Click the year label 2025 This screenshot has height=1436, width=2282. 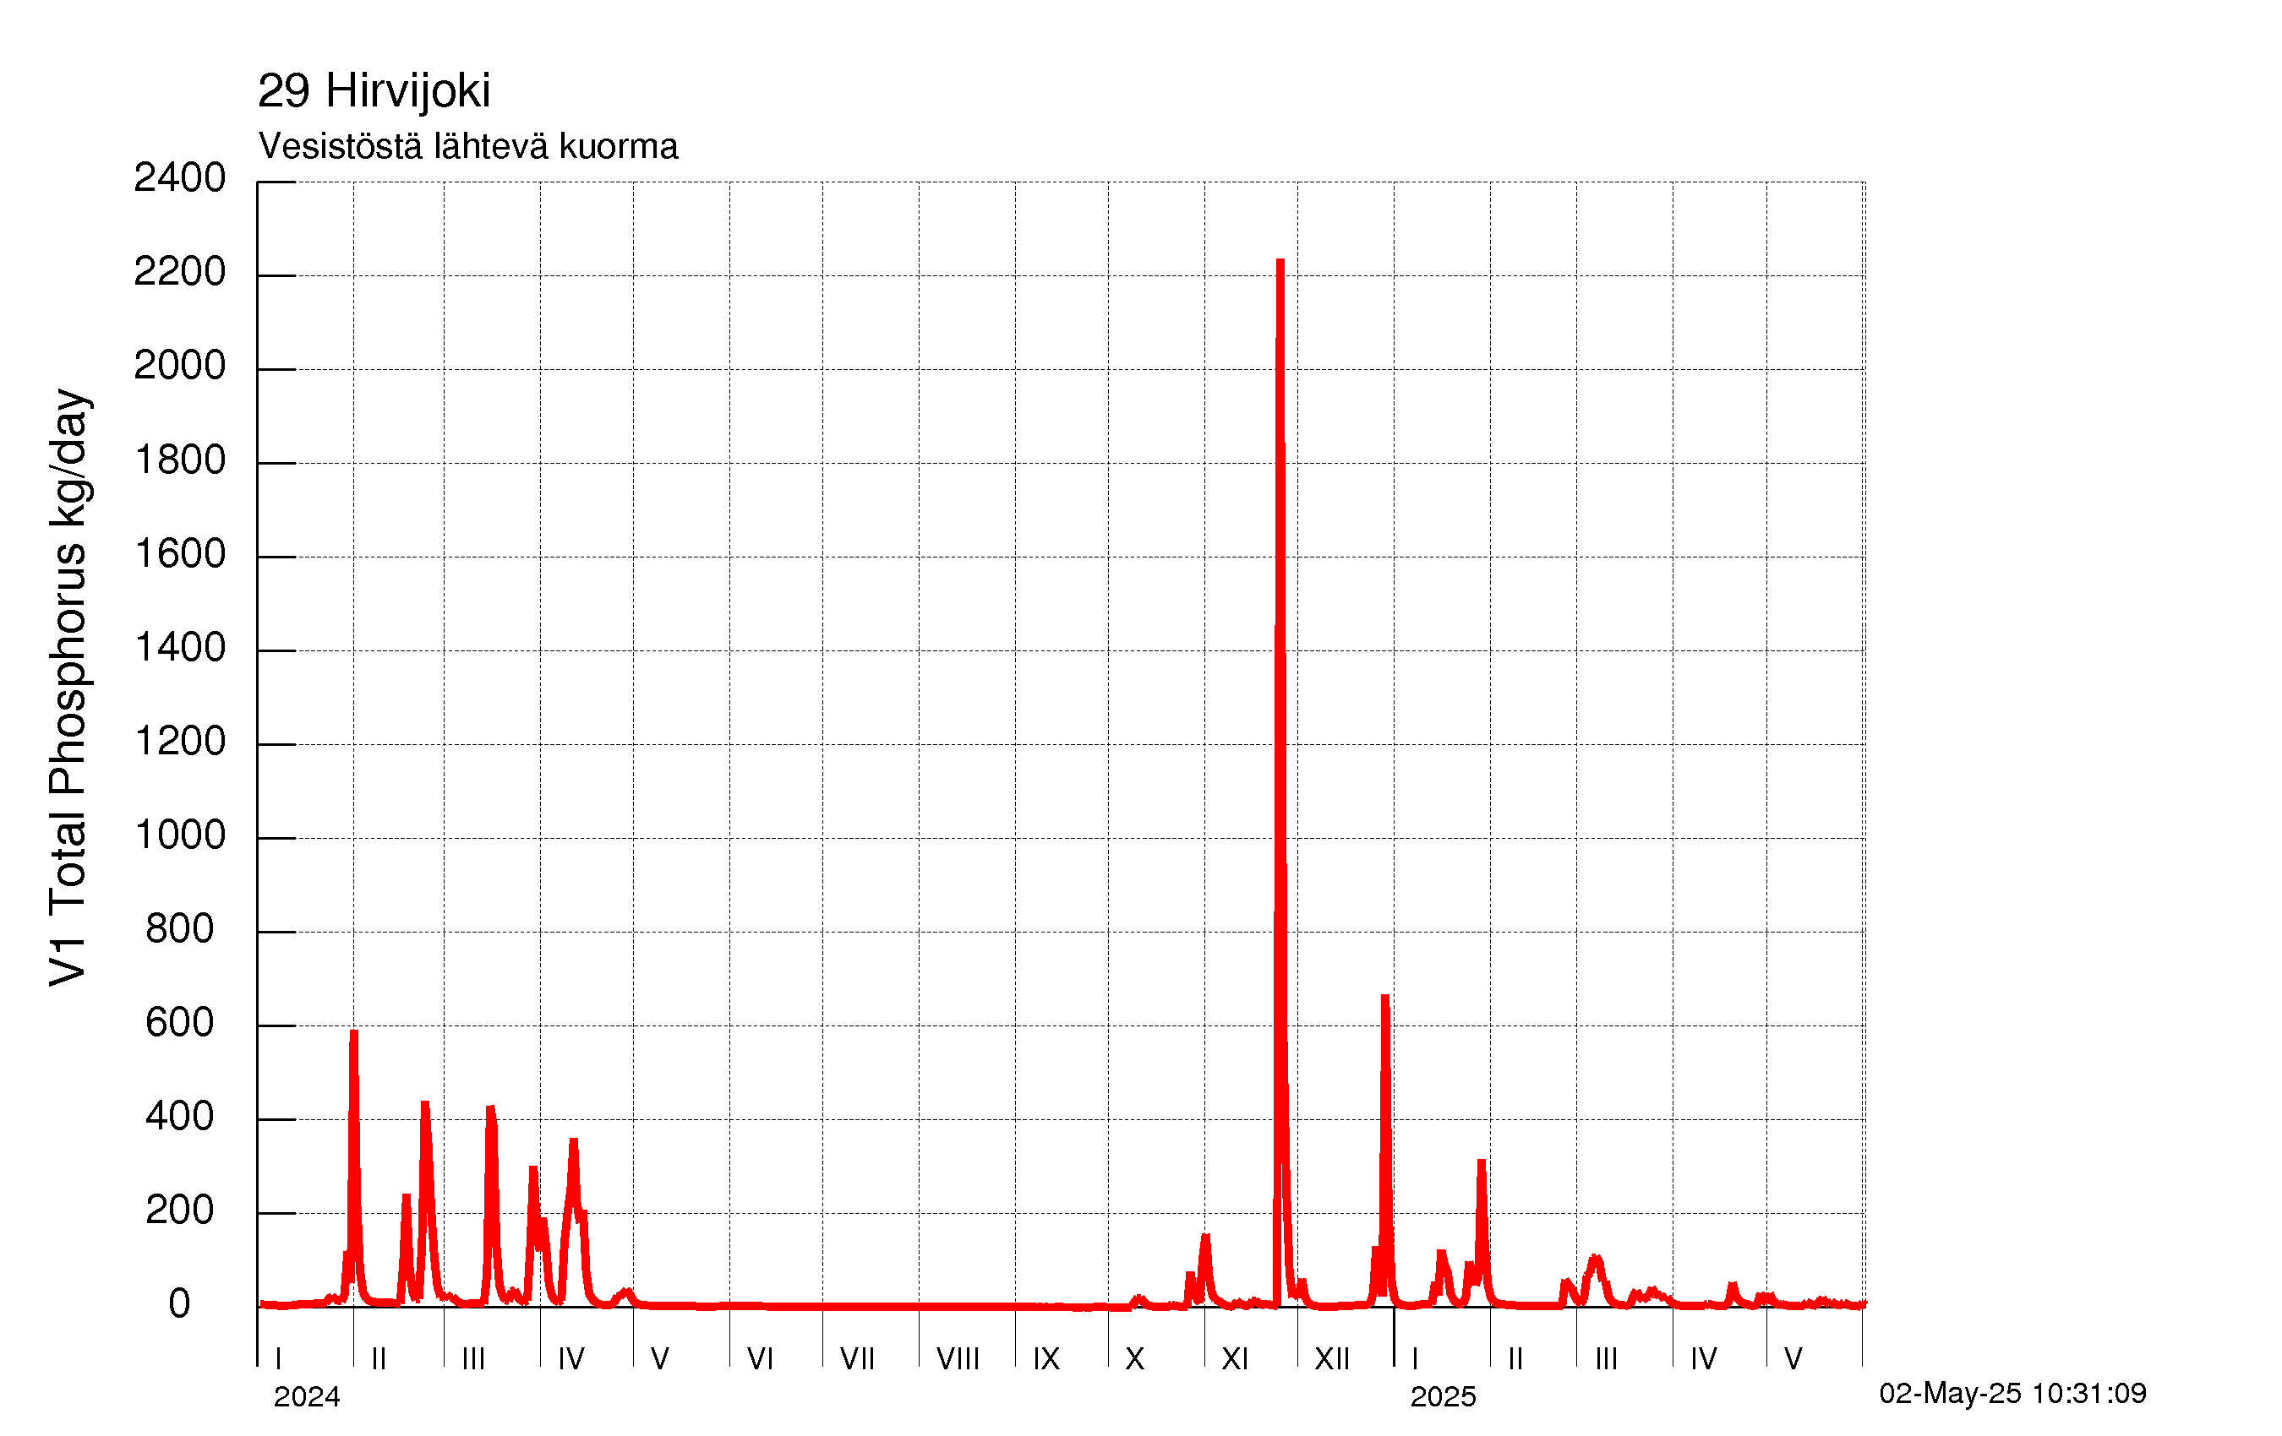(1443, 1396)
